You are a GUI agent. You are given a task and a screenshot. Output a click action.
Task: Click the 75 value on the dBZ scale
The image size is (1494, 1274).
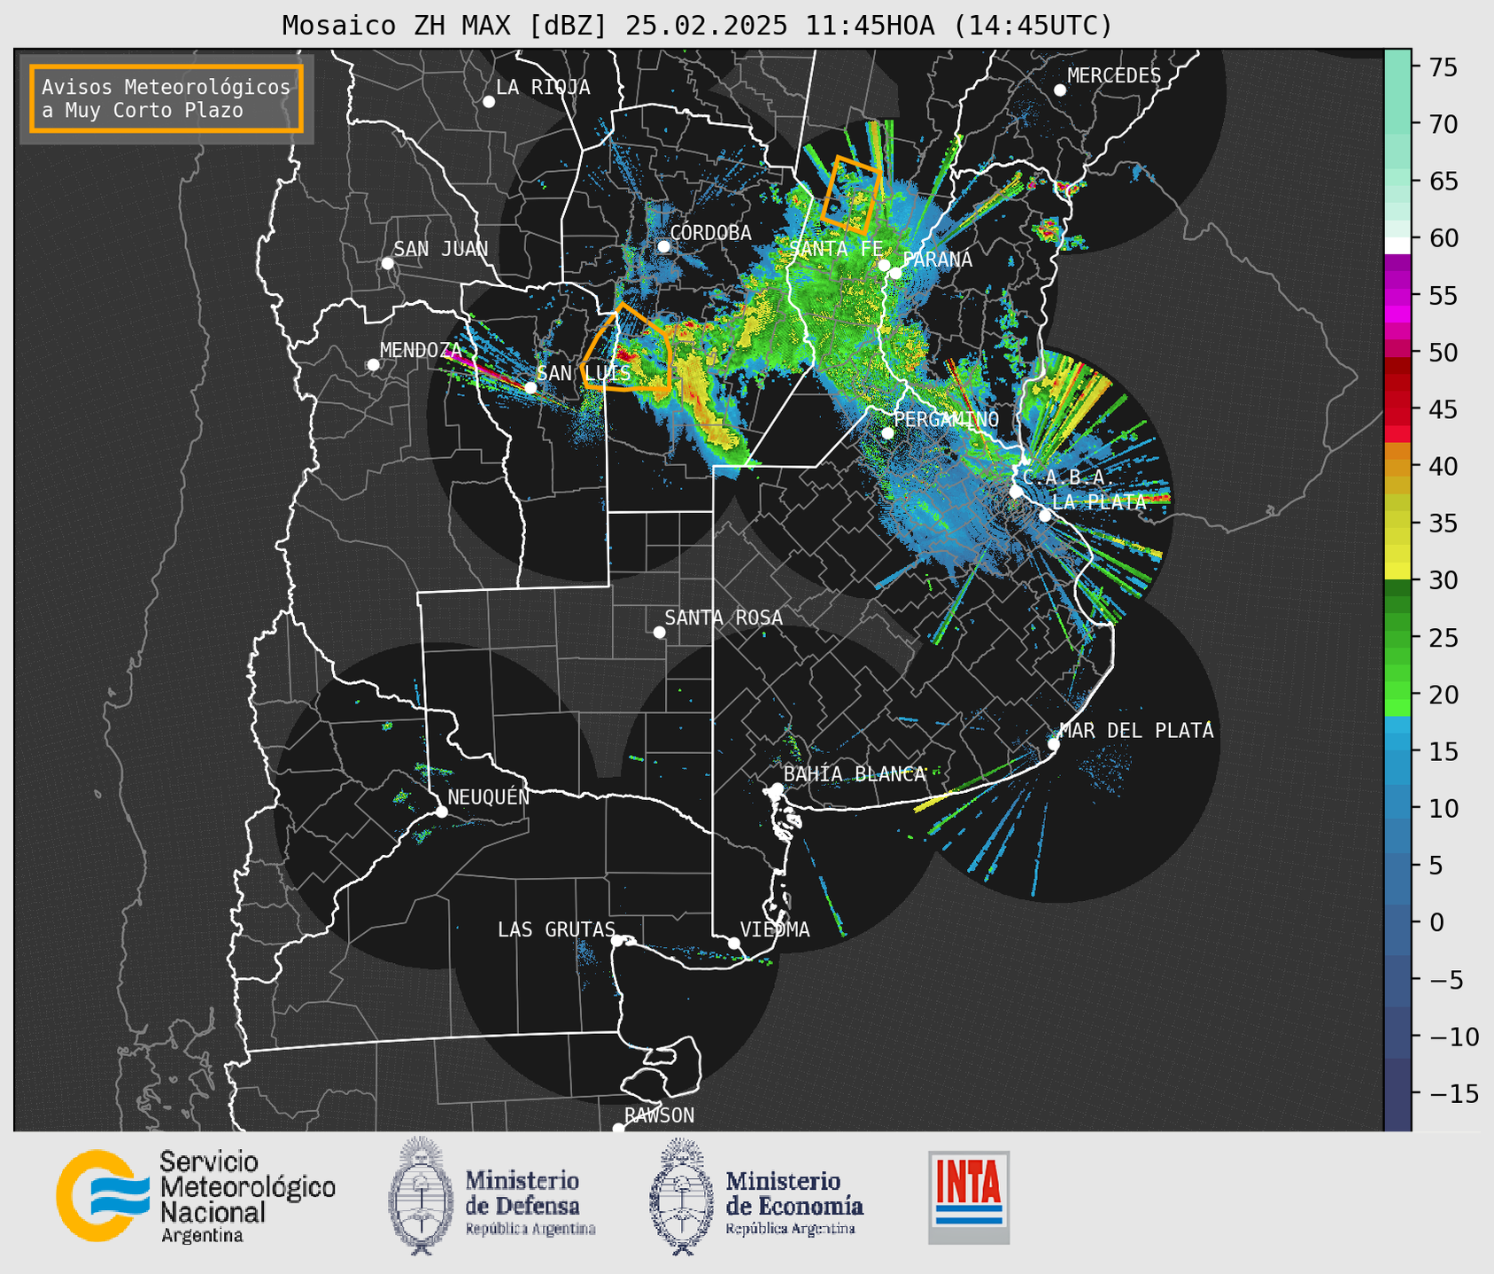point(1443,67)
